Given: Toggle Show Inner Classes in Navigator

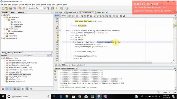Looking at the screenshot, I should point(19,89).
